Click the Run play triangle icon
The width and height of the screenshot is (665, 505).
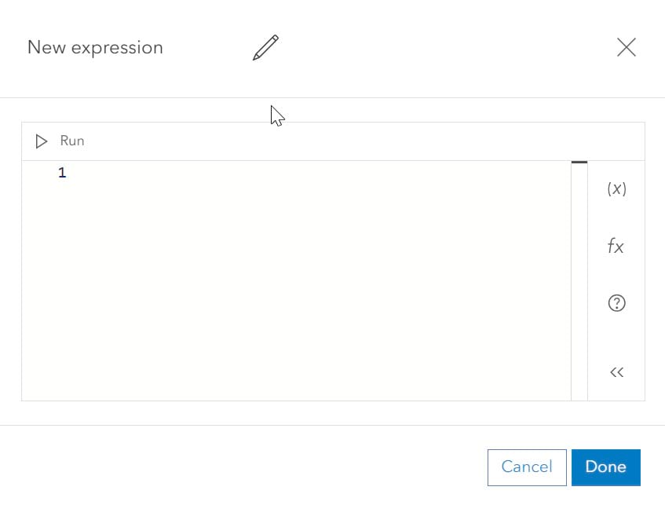(40, 141)
